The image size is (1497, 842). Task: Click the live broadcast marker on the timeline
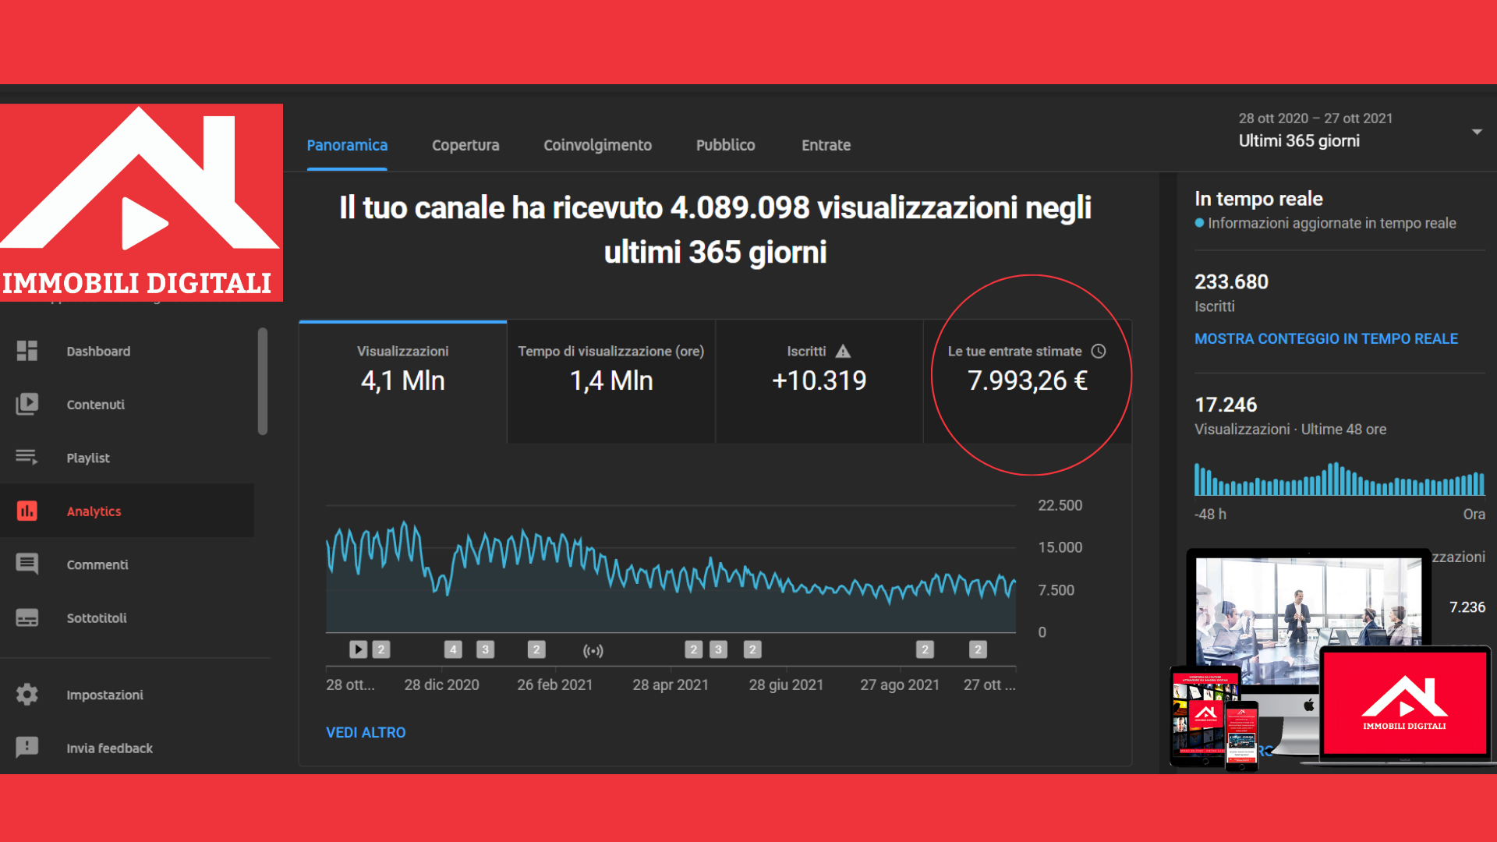coord(593,649)
